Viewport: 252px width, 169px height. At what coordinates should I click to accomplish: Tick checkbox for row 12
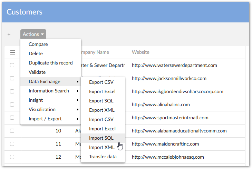(x=12, y=157)
